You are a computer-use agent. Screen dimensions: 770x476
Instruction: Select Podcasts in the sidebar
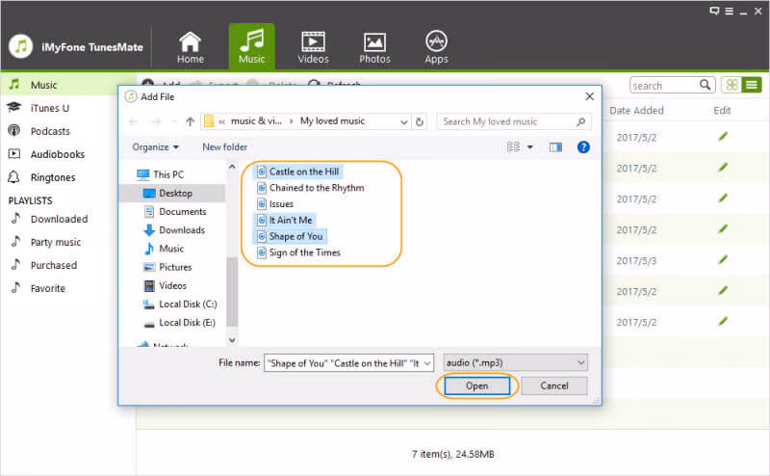click(50, 131)
